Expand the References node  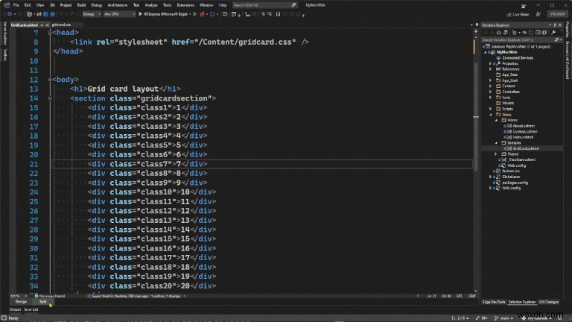(491, 69)
